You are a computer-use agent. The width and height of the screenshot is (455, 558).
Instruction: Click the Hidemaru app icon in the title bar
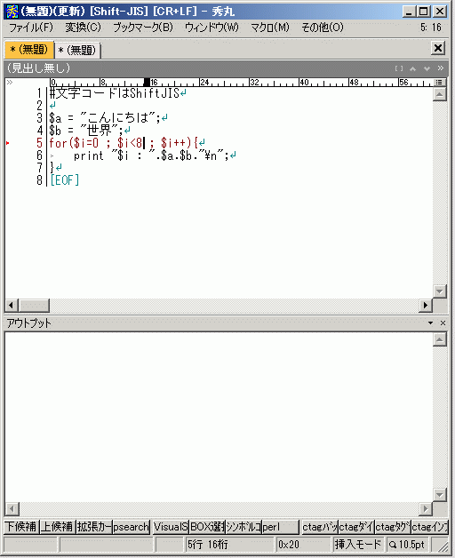(12, 12)
